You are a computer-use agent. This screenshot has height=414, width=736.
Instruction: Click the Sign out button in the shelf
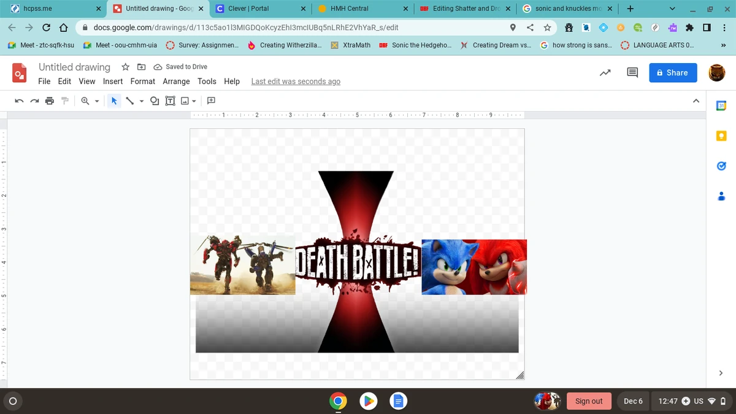589,401
